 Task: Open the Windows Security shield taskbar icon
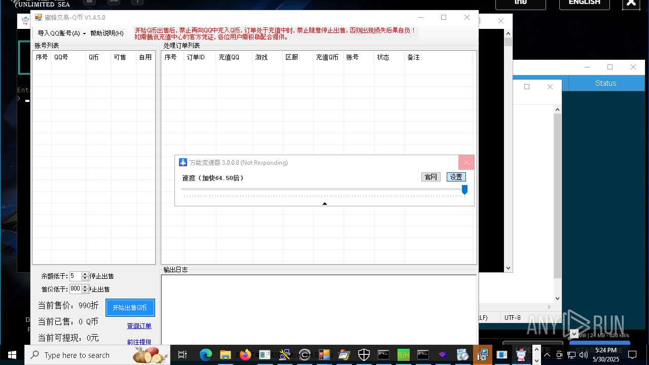point(364,355)
